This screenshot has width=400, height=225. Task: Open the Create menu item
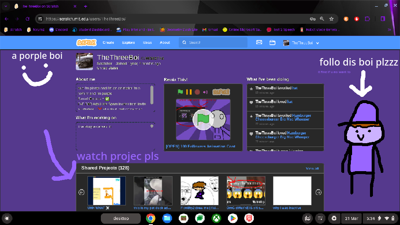click(108, 43)
